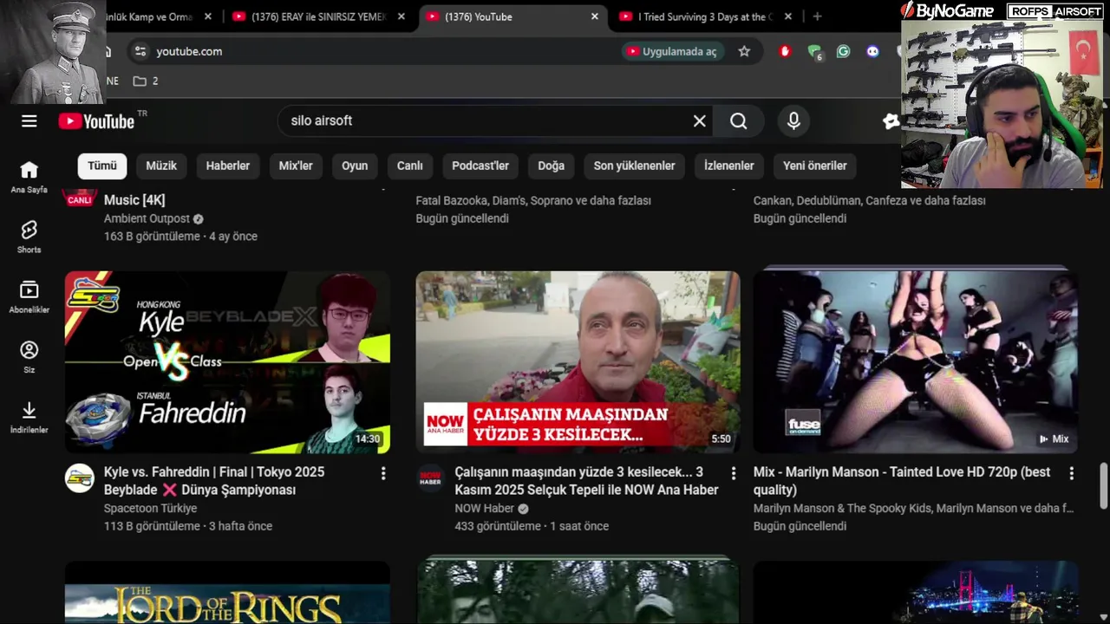Open İndirilenler downloads in sidebar
1110x624 pixels.
coord(29,417)
